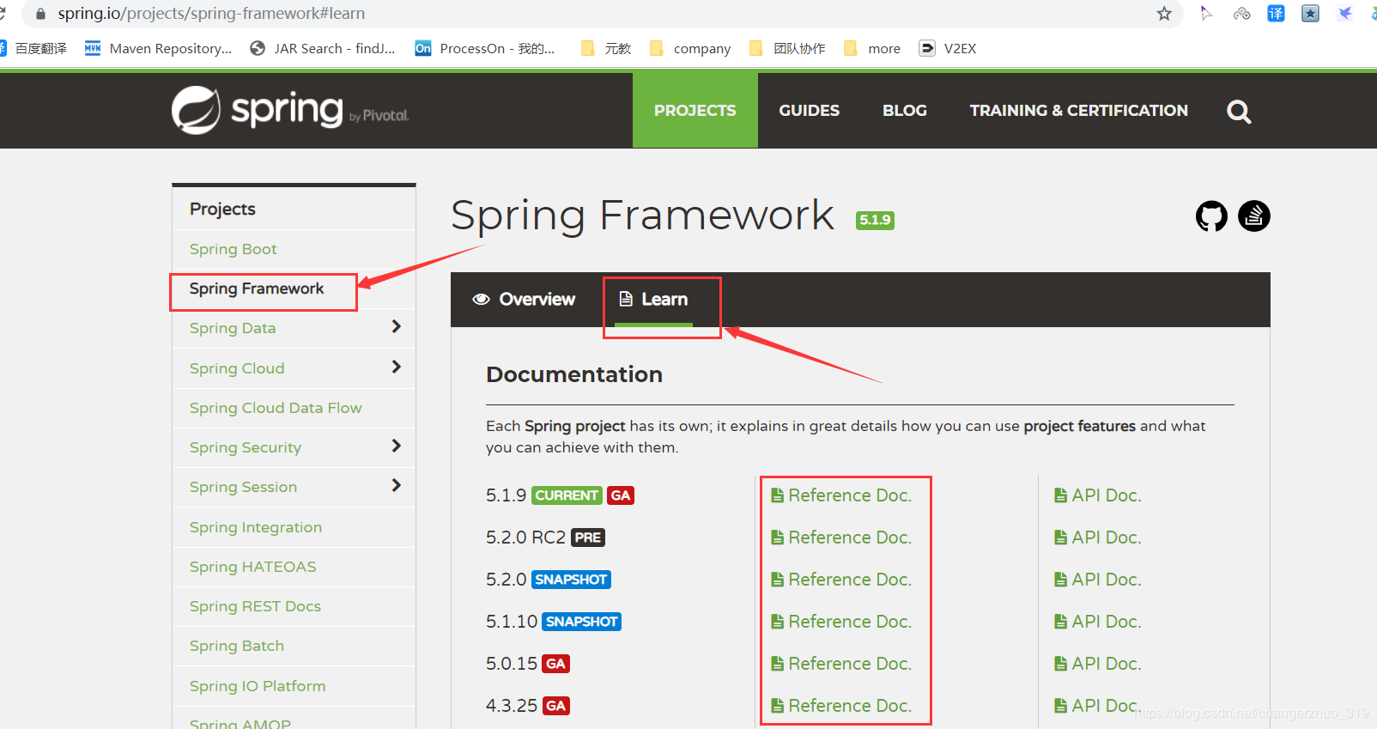Open TRAINING & CERTIFICATION navigation item
This screenshot has width=1377, height=729.
click(x=1079, y=111)
